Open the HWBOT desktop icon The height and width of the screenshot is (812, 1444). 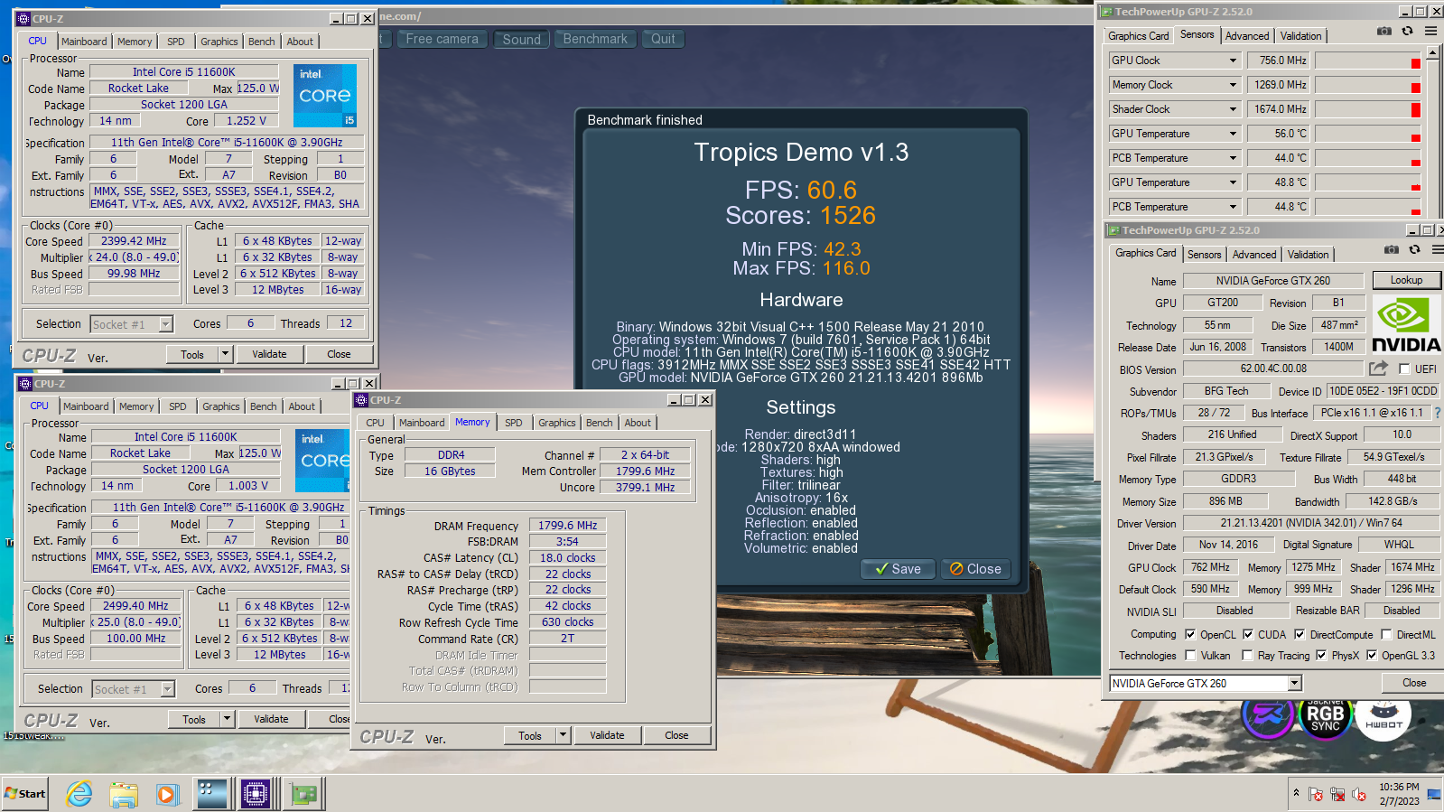click(1383, 719)
